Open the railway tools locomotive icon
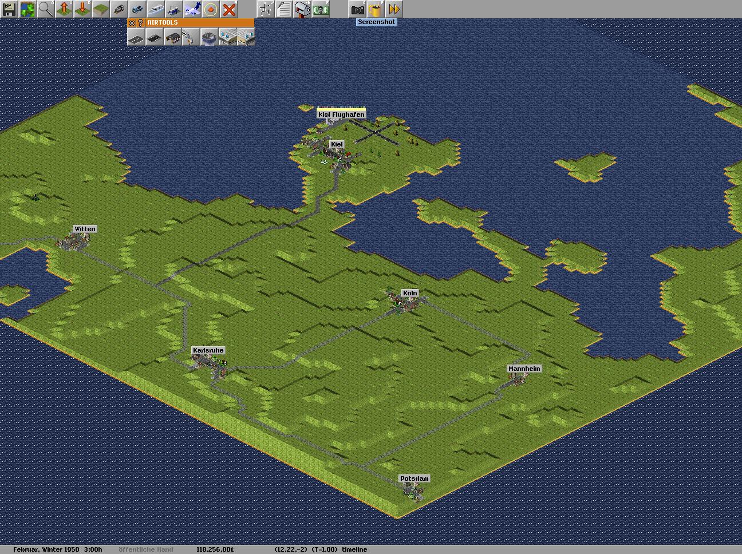Viewport: 742px width, 554px height. 119,9
